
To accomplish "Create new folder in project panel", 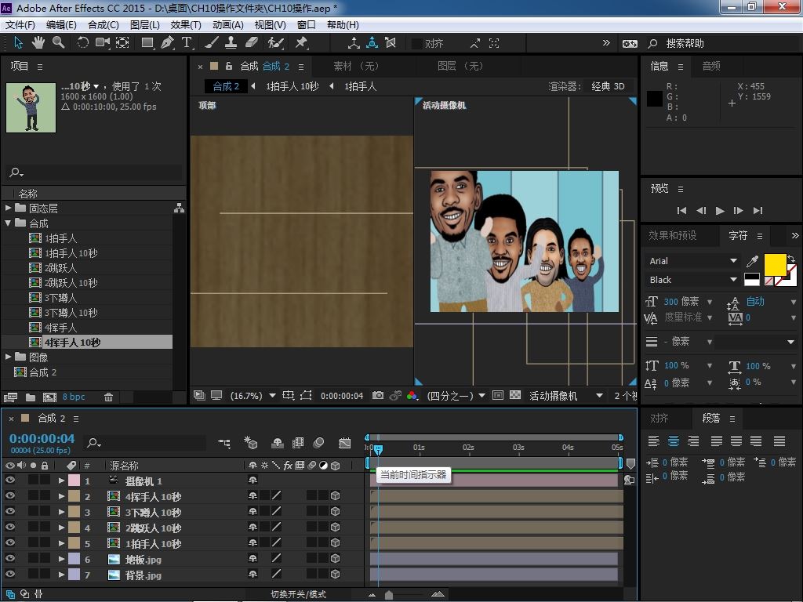I will (31, 397).
